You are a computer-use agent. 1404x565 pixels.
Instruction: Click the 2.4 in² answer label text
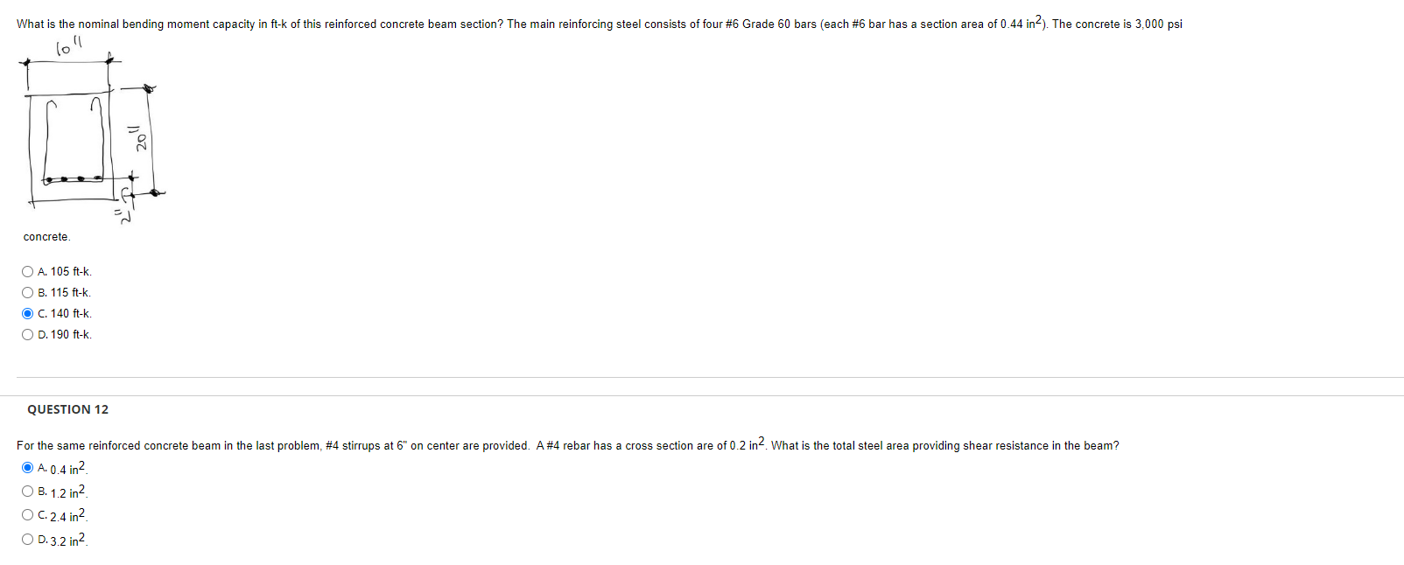(x=63, y=516)
